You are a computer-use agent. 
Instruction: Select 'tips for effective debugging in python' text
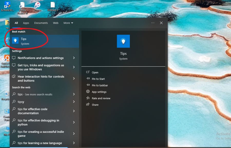click(x=38, y=123)
